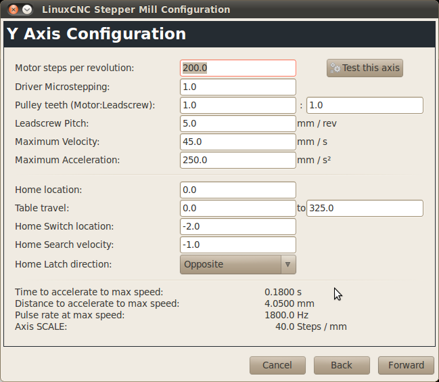
Task: Click the Test this axis button
Action: (x=365, y=68)
